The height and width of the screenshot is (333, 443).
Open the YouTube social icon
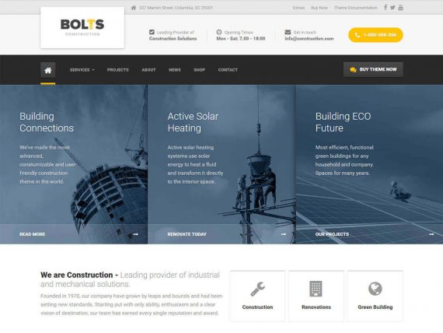(x=400, y=8)
